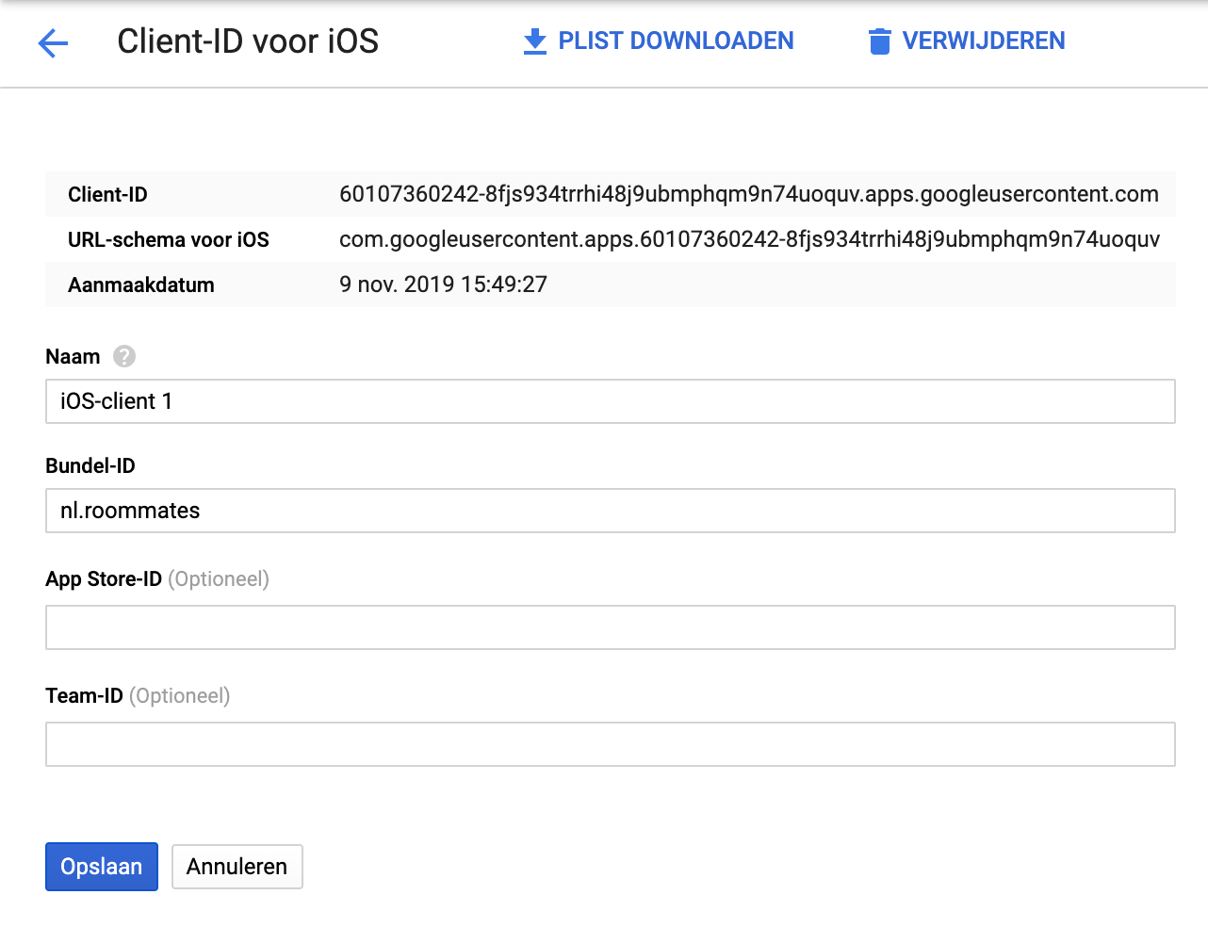Click the trash icon beside VERWIJDEREN
This screenshot has height=927, width=1208.
point(880,41)
